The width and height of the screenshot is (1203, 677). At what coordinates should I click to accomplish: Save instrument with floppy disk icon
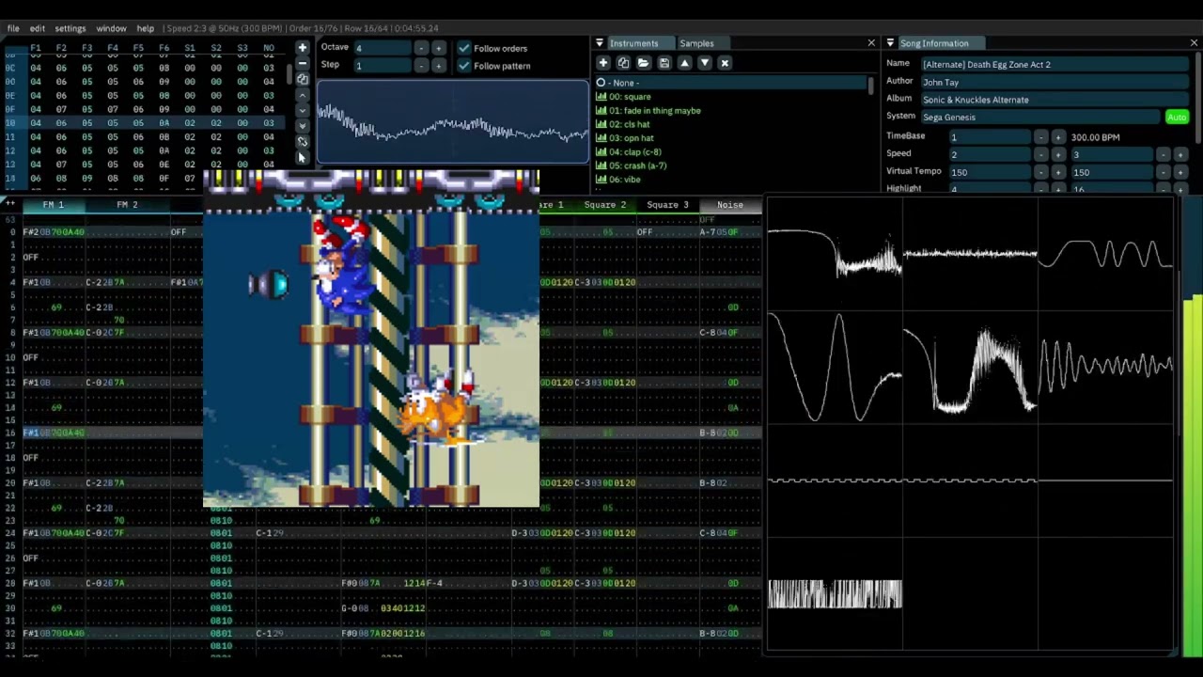tap(664, 63)
